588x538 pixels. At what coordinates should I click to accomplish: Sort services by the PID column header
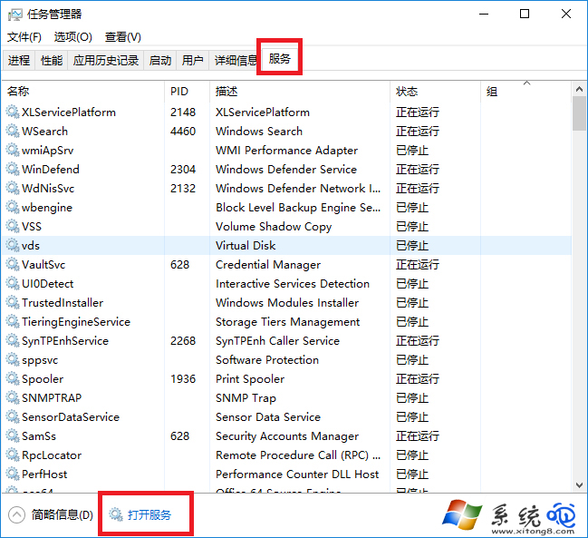point(178,92)
